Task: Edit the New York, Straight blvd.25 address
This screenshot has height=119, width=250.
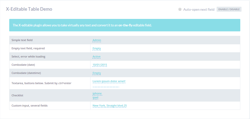Action: 110,106
